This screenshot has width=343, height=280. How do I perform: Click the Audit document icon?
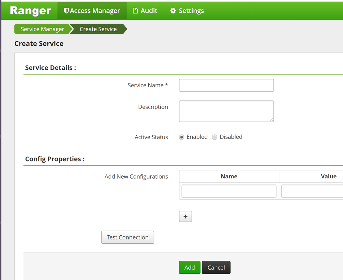point(135,11)
